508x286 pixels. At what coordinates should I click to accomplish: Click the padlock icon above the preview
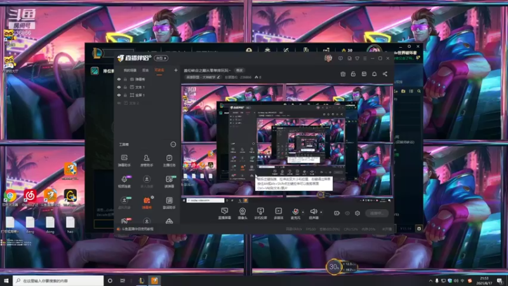click(x=353, y=74)
